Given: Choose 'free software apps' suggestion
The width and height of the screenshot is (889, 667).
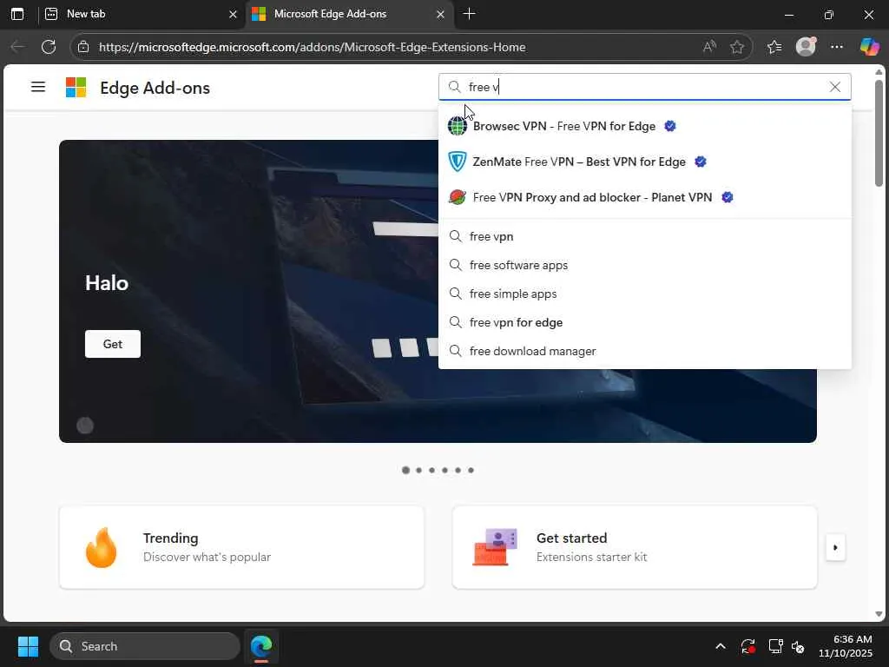Looking at the screenshot, I should [x=645, y=265].
